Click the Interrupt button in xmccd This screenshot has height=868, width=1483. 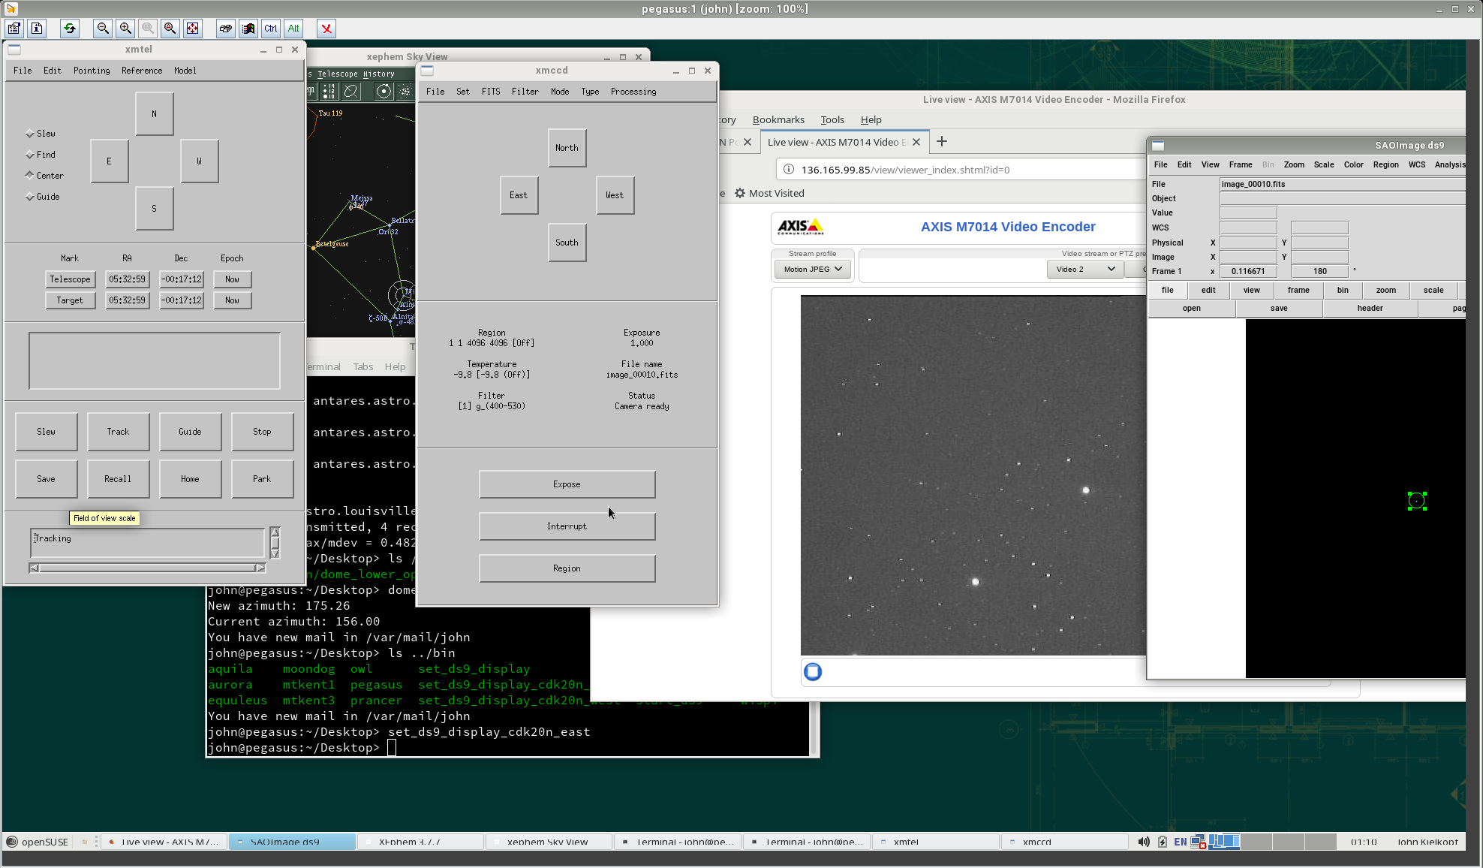[567, 526]
